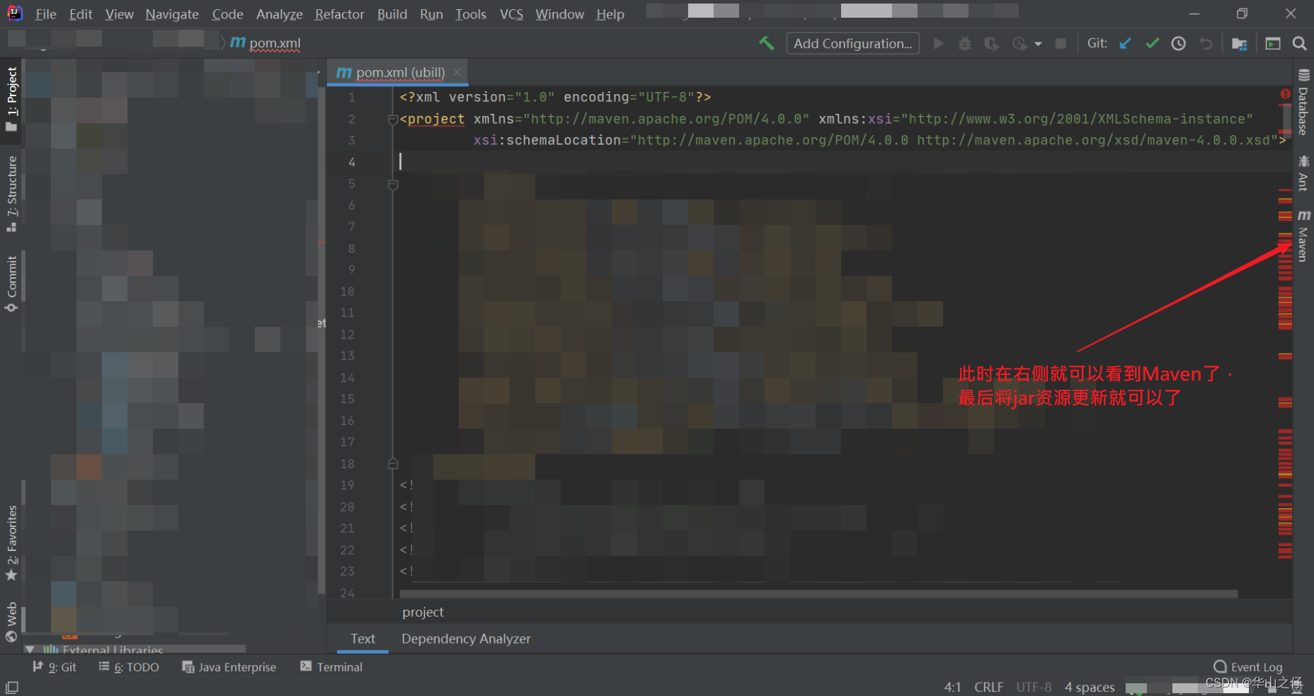Screen dimensions: 1314x696
Task: Click Git Update Project arrow icon
Action: coord(1125,44)
